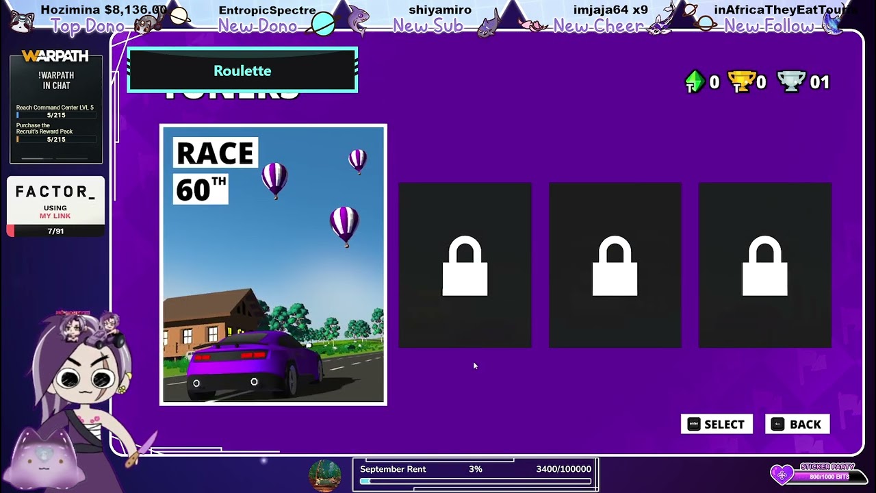Click the green token gem icon

[x=695, y=82]
